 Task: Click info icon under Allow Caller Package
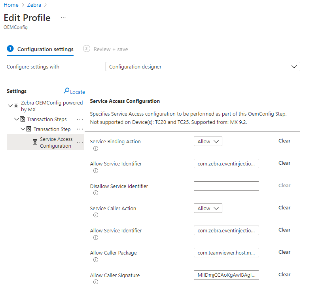95,260
